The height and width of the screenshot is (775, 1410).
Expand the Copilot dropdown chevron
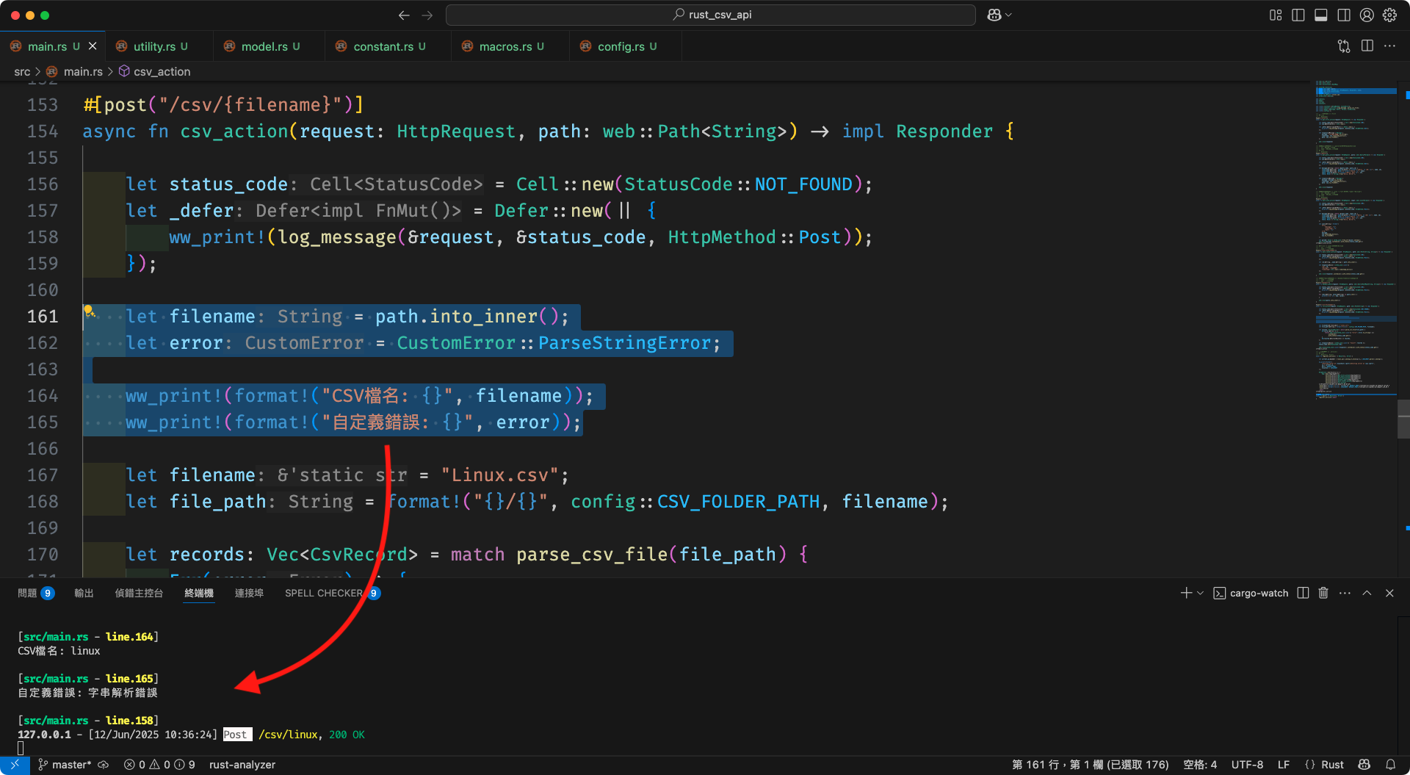pos(1009,15)
